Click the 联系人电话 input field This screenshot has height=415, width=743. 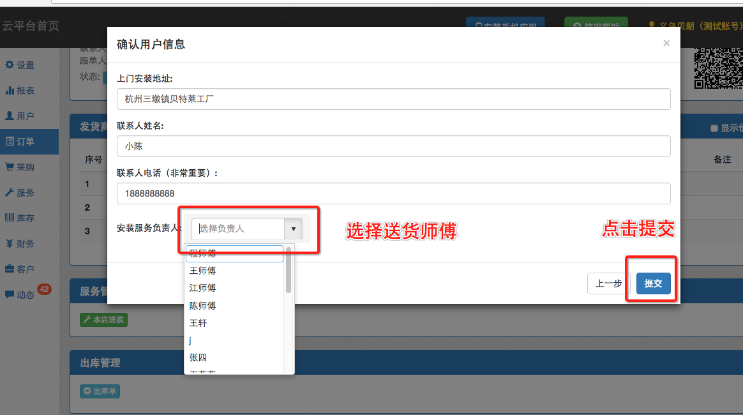pyautogui.click(x=393, y=193)
